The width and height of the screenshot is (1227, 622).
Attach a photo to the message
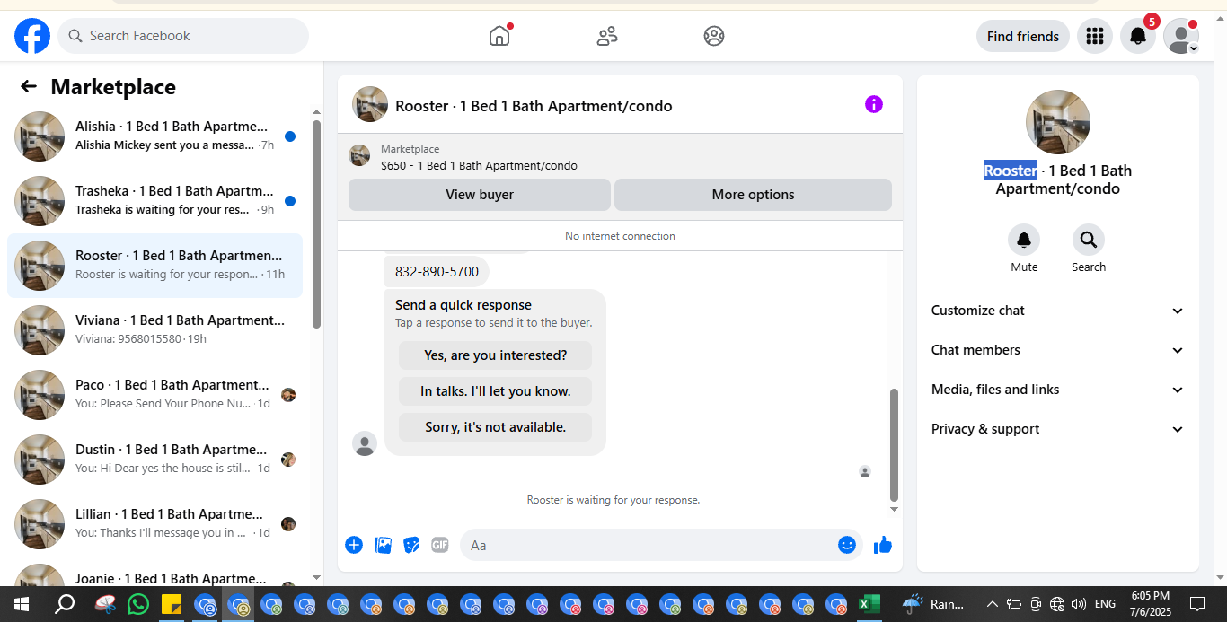(x=383, y=545)
